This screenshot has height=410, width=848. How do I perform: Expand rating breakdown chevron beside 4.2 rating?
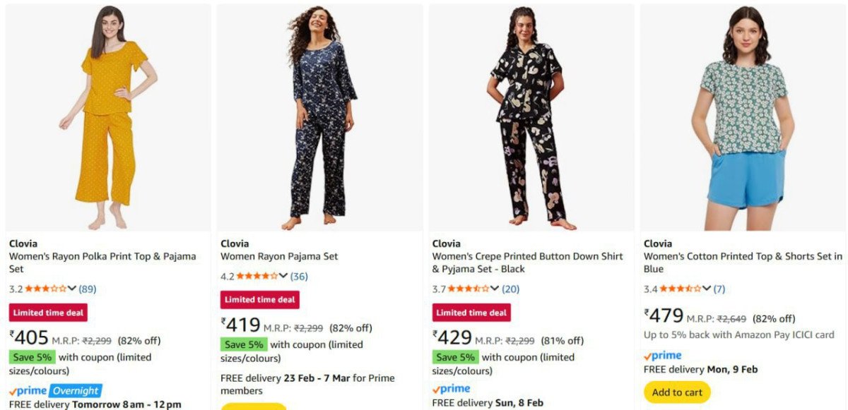point(284,276)
